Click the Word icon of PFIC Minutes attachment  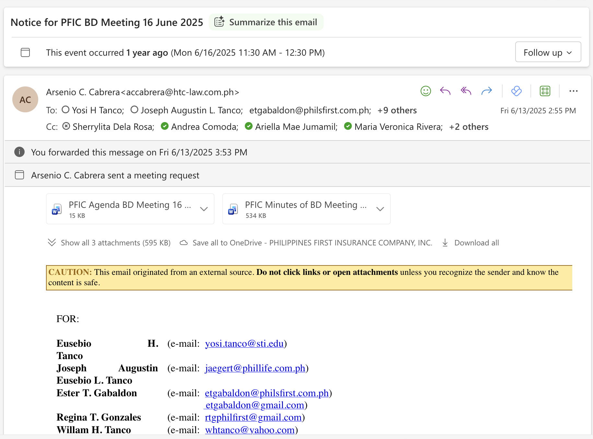click(x=233, y=209)
